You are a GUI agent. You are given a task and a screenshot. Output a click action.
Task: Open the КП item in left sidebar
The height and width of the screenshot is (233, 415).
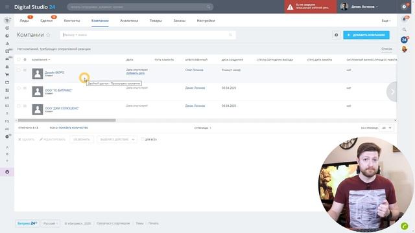[7, 98]
